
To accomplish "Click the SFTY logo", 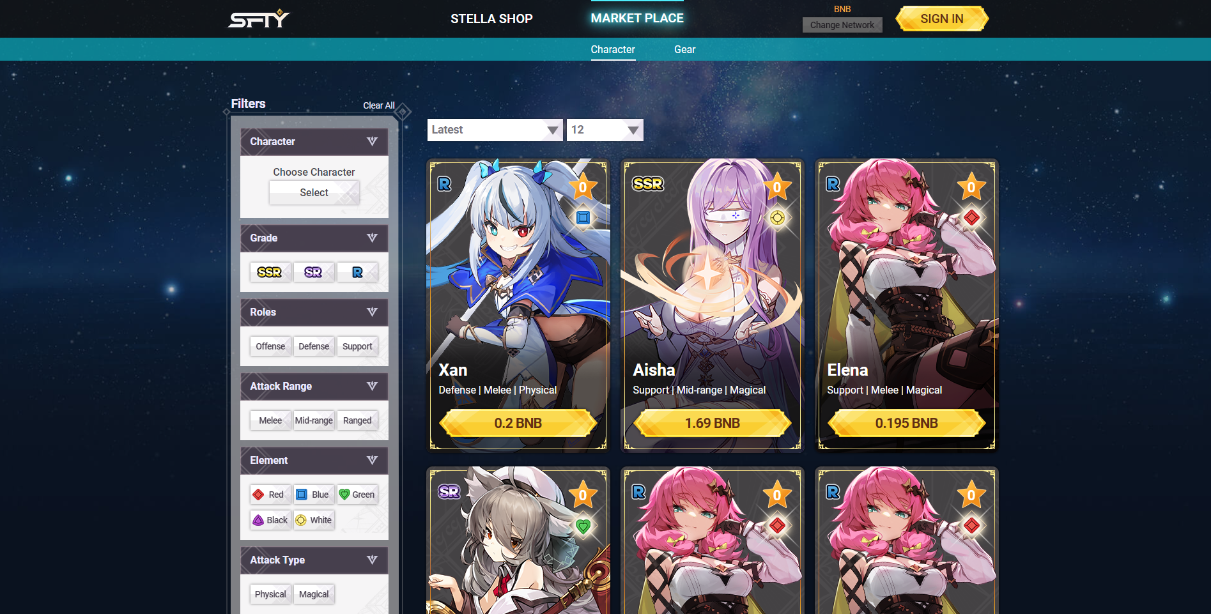I will (259, 19).
